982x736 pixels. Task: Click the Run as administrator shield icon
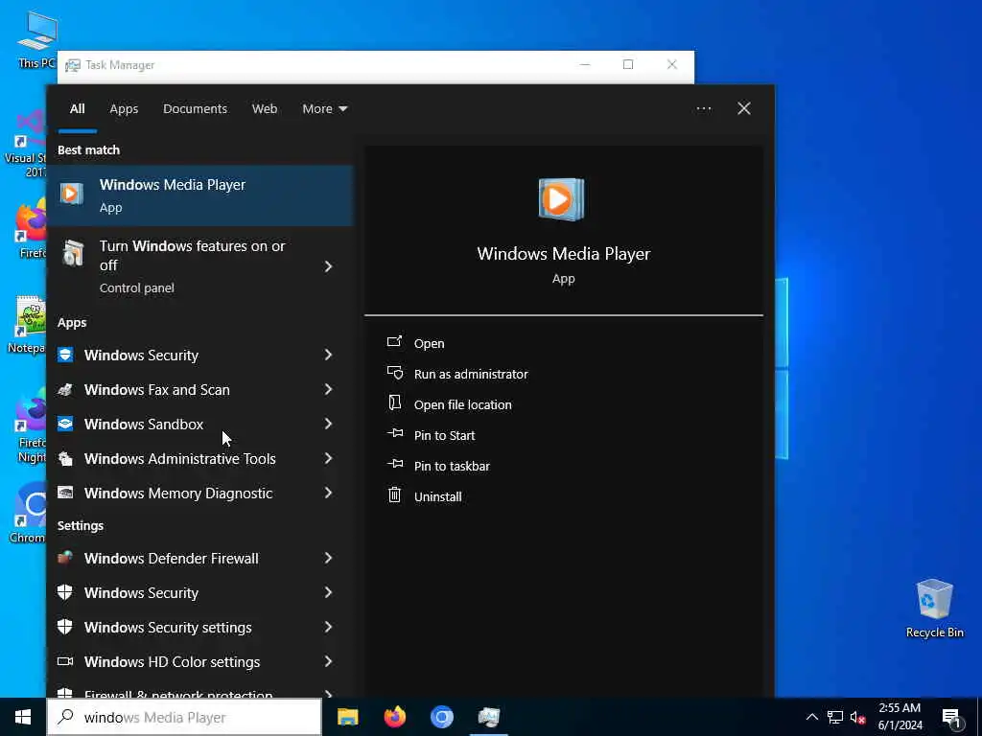click(x=394, y=373)
